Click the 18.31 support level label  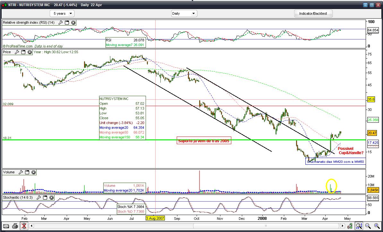[x=7, y=138]
